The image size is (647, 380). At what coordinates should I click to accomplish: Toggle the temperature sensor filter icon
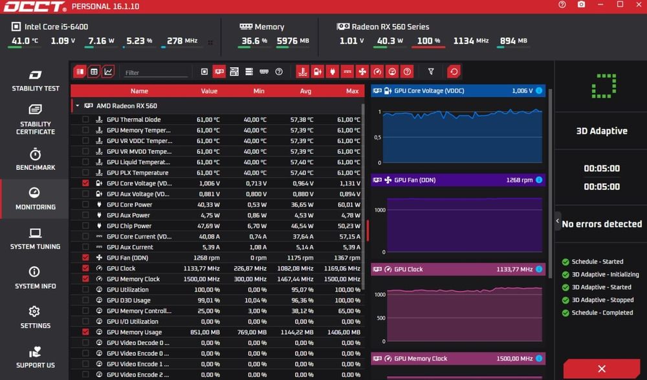point(302,72)
